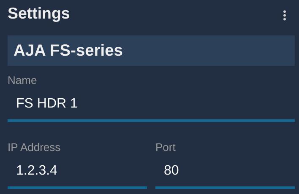The width and height of the screenshot is (299, 194).
Task: Place cursor in the 1.2.3.4 value
Action: 37,170
